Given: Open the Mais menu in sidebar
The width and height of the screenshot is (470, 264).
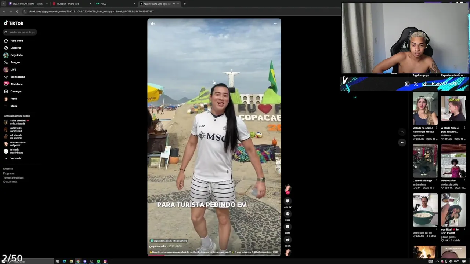Looking at the screenshot, I should [x=10, y=106].
